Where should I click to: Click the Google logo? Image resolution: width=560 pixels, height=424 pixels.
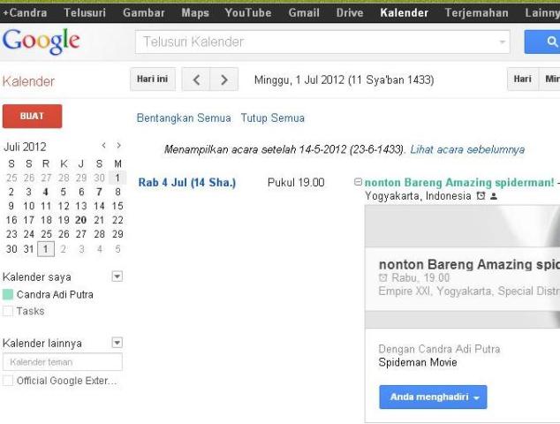[41, 42]
